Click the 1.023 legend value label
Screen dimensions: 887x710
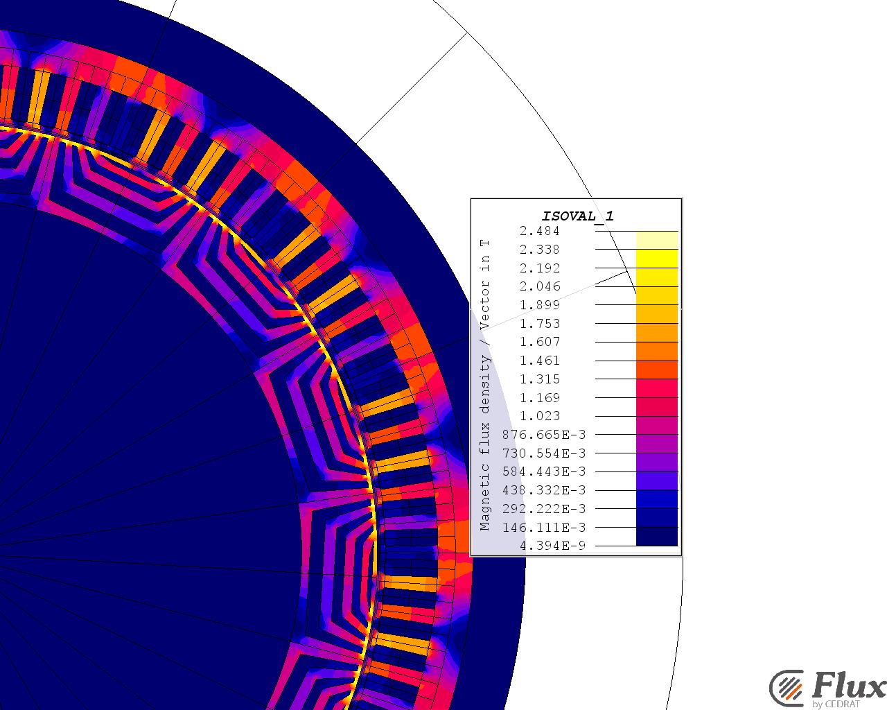pyautogui.click(x=539, y=416)
